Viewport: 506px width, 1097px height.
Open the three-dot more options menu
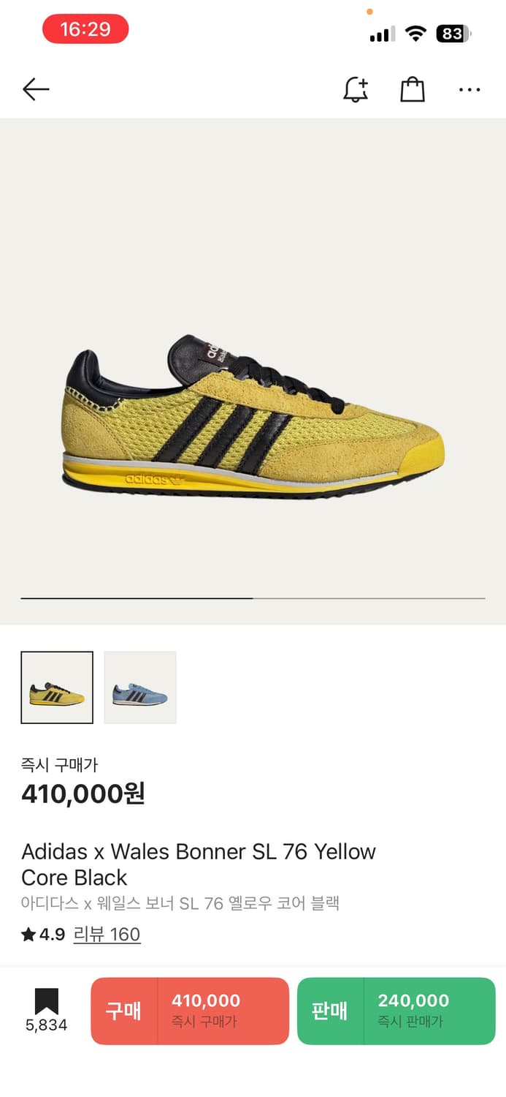pyautogui.click(x=469, y=90)
